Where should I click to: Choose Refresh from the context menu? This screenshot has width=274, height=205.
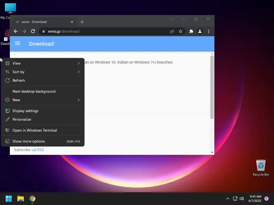(x=43, y=80)
